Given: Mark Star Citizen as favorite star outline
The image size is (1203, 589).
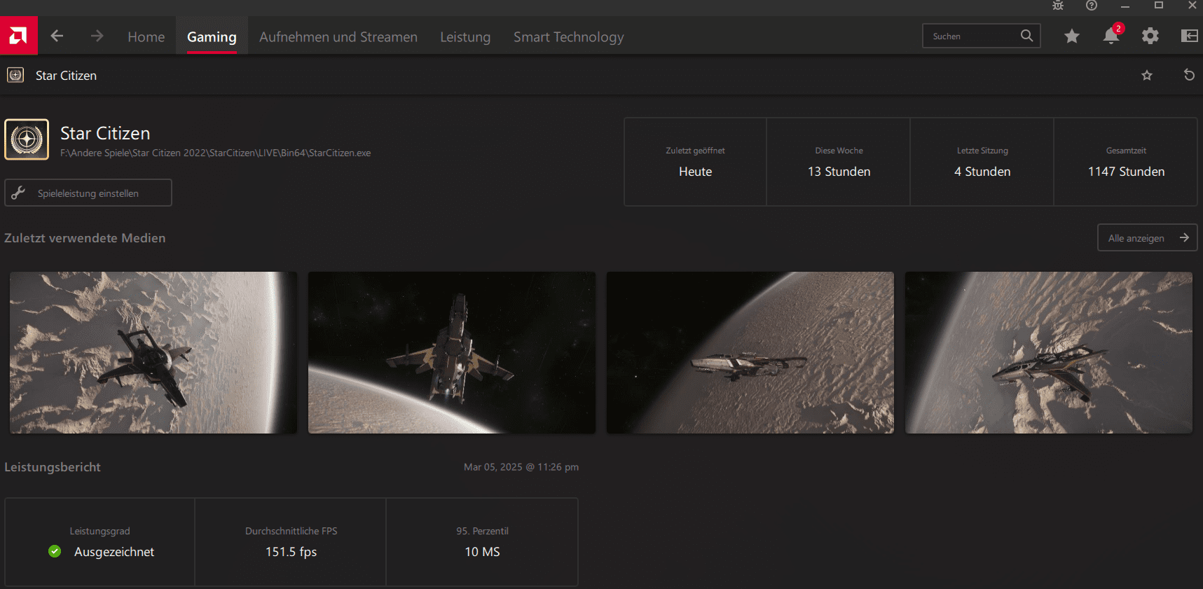Looking at the screenshot, I should 1147,75.
